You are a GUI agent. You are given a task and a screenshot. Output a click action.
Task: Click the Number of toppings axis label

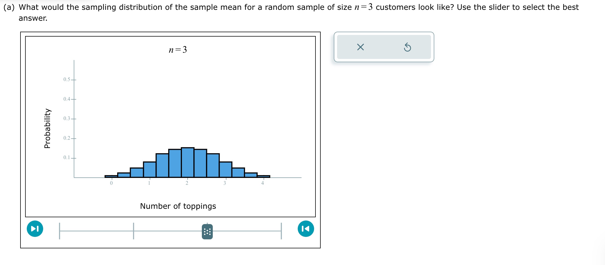point(178,206)
